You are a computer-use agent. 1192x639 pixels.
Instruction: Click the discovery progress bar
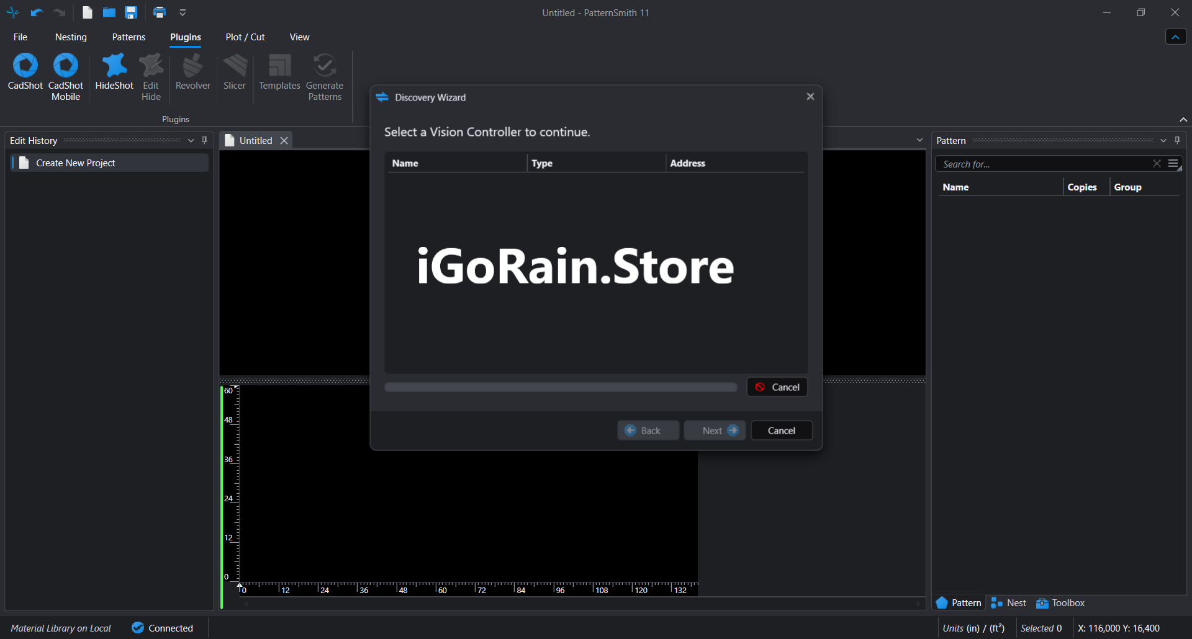click(561, 387)
